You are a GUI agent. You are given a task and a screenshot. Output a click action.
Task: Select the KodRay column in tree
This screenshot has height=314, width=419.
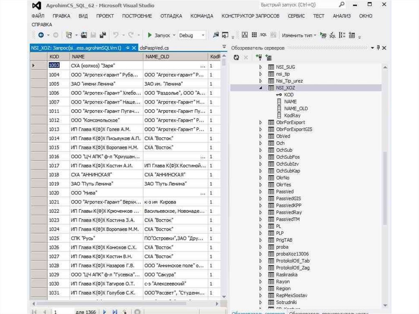292,115
